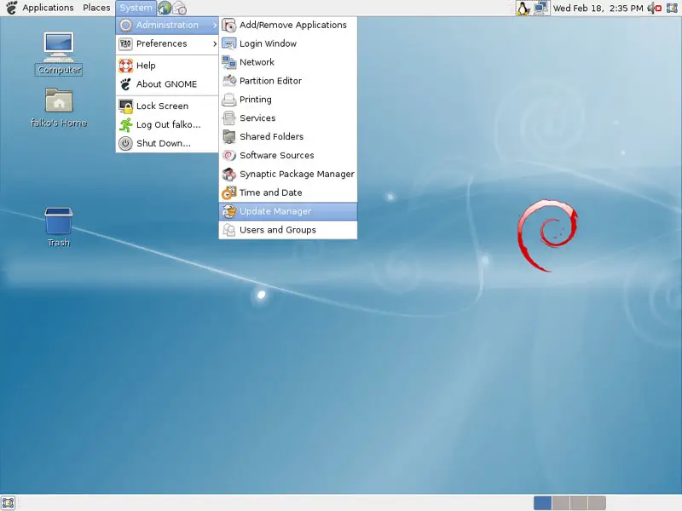This screenshot has width=682, height=511.
Task: Click the Users and Groups label
Action: 278,230
